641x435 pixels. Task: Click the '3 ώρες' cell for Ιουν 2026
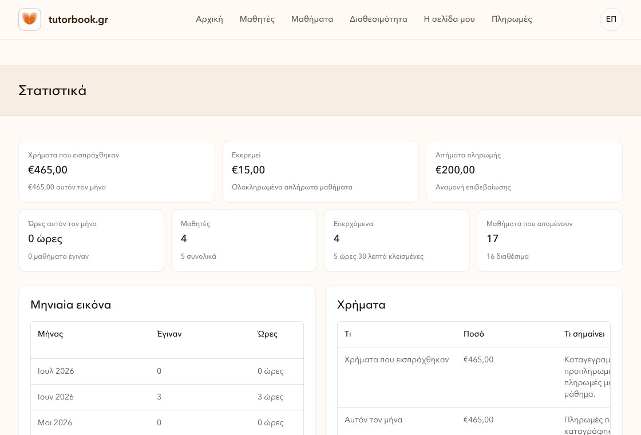click(x=270, y=397)
